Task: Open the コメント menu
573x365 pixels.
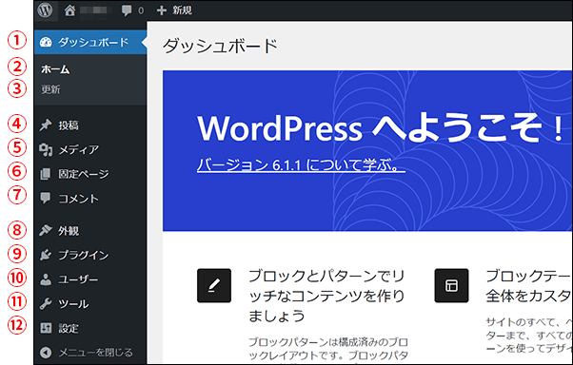Action: coord(90,199)
